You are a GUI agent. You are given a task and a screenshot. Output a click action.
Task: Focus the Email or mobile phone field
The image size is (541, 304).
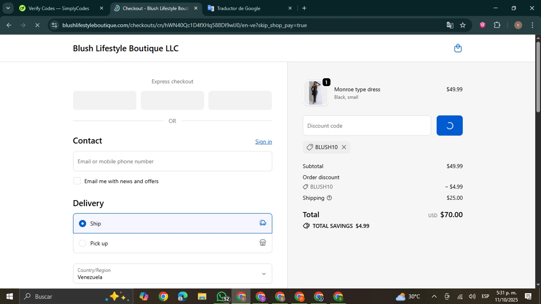[x=172, y=161]
